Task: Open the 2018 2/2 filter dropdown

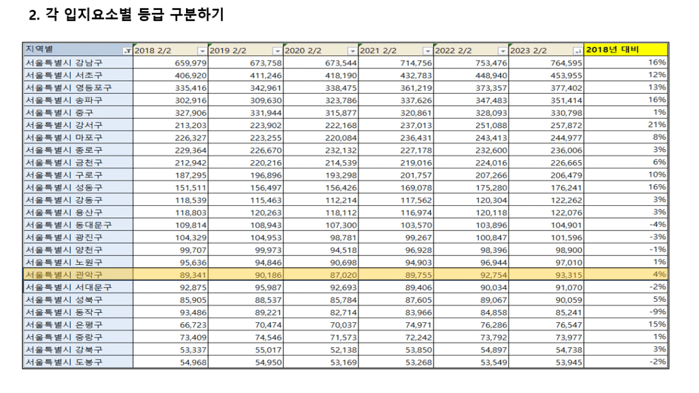Action: click(x=203, y=51)
